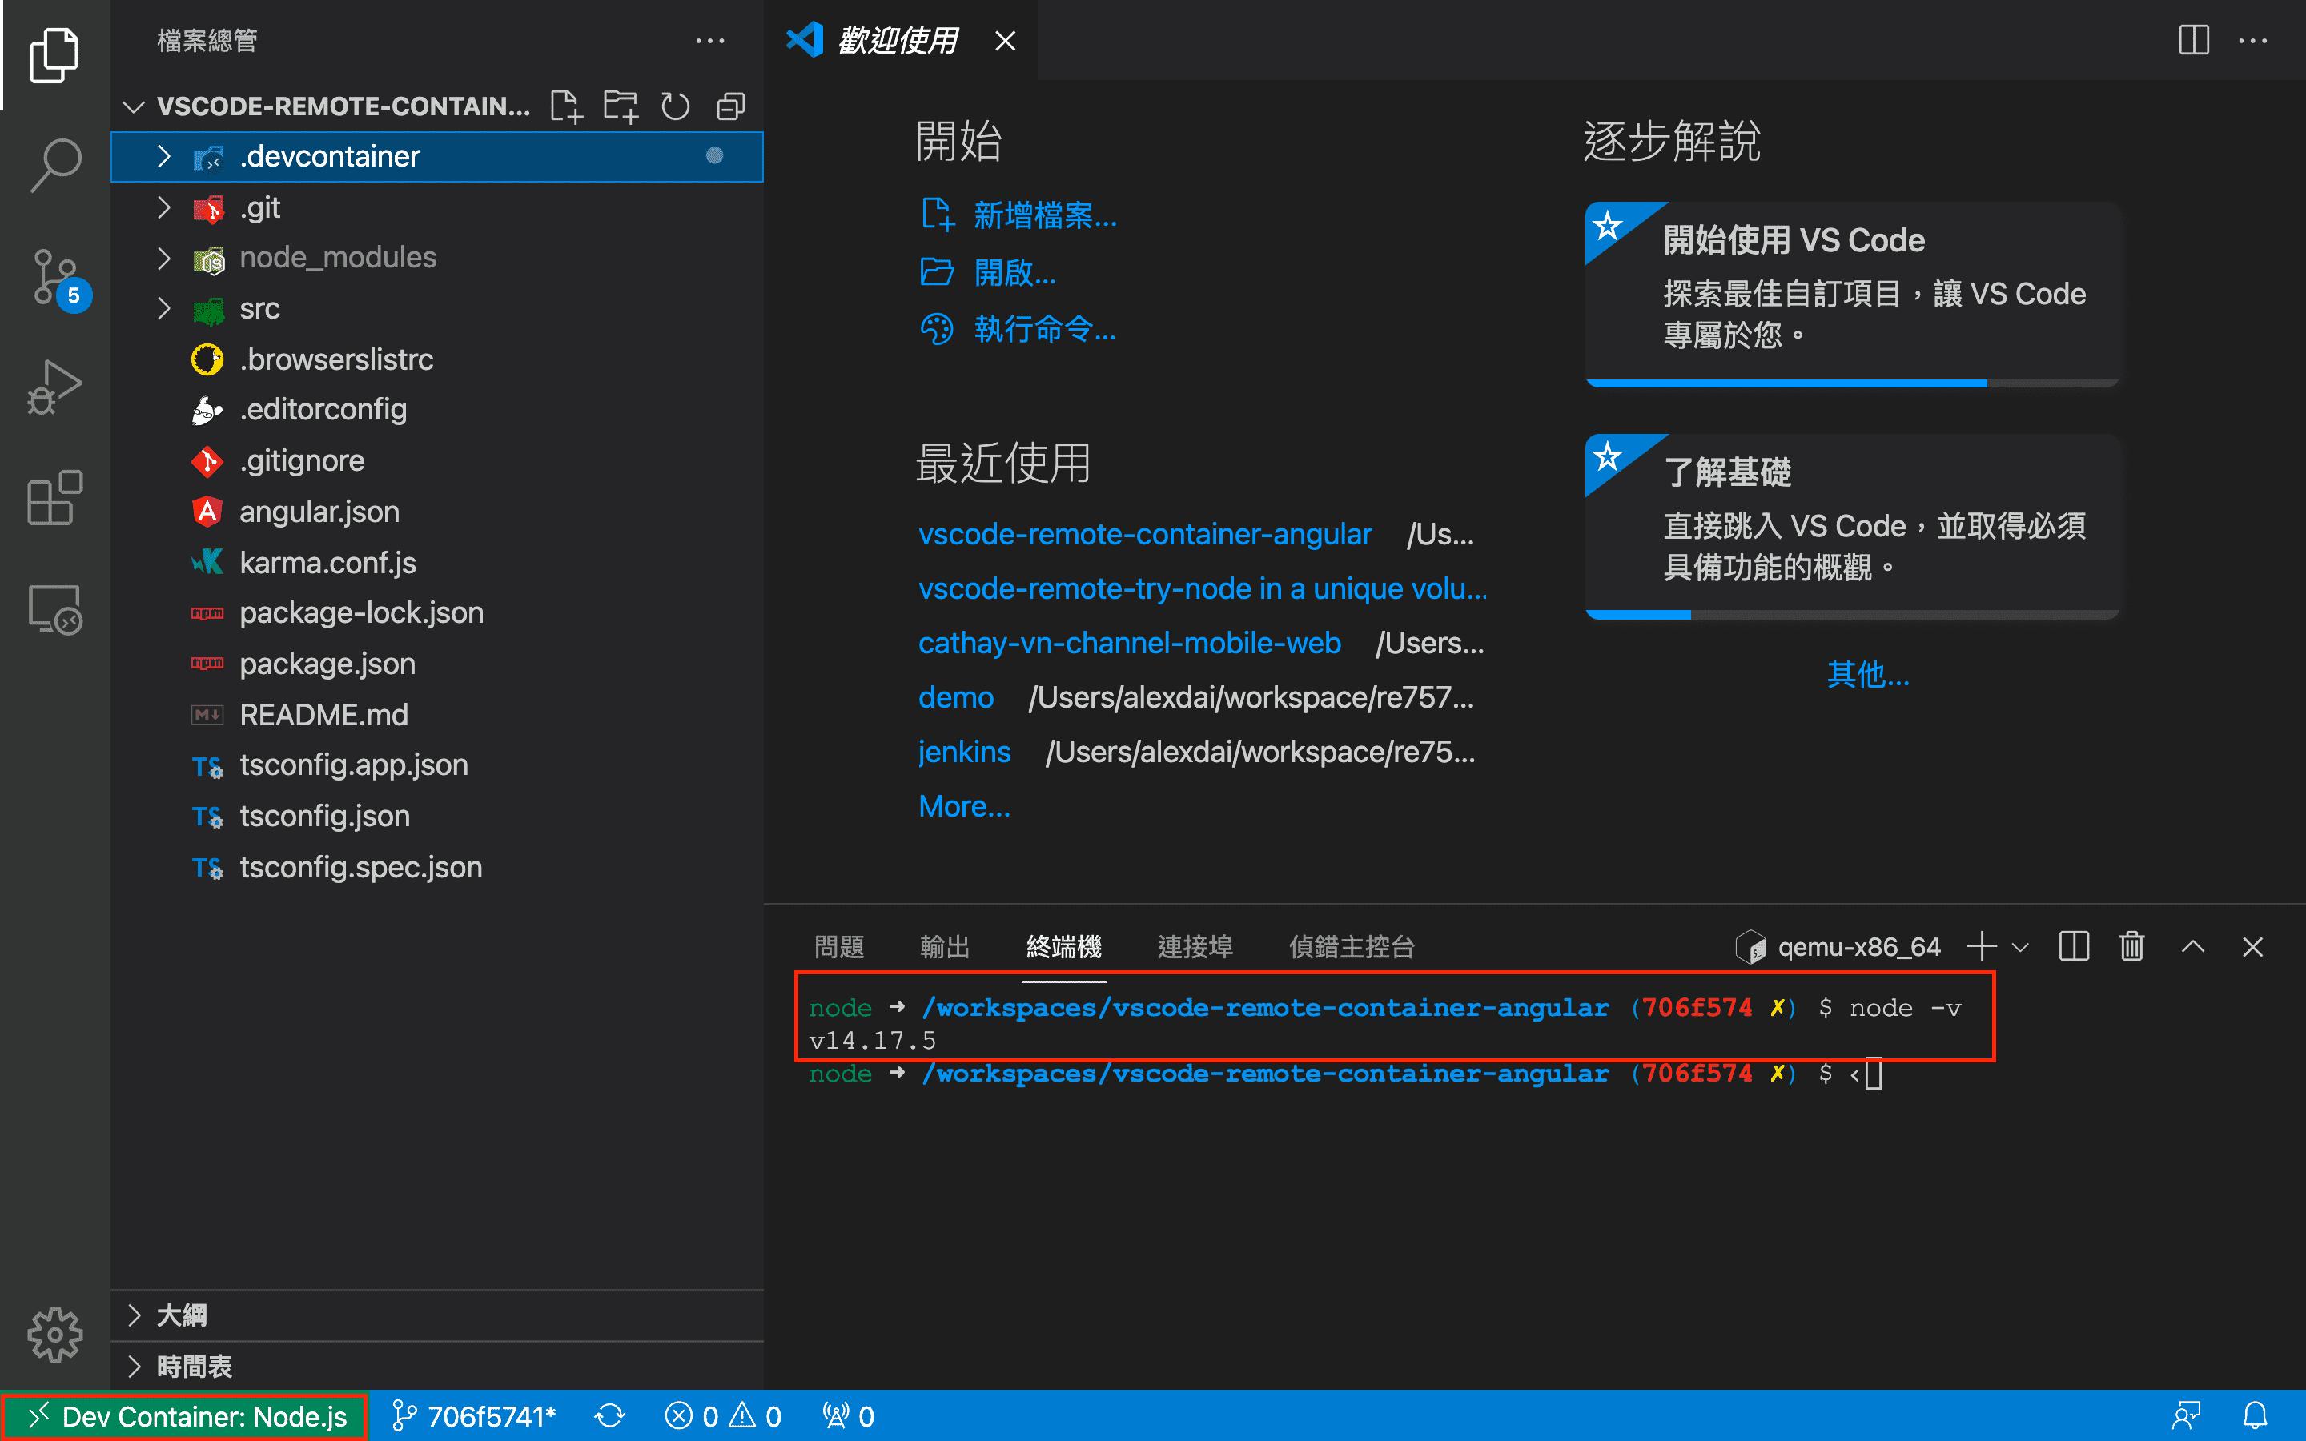Open the angular.json file

coord(437,512)
